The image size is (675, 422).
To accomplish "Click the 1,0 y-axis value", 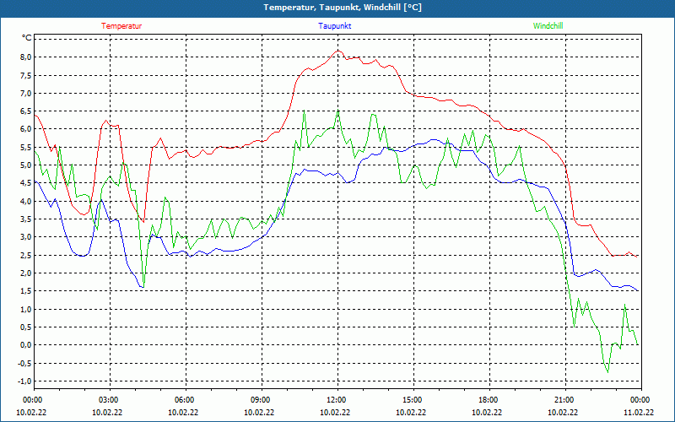I will pos(26,309).
